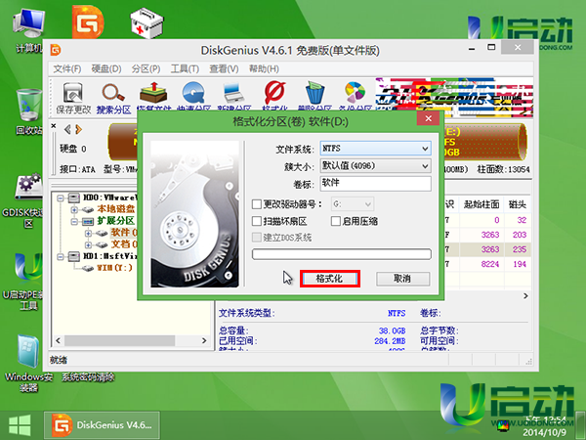Go to next disk with orange right arrow
Screen dimensions: 586x440
click(x=78, y=129)
